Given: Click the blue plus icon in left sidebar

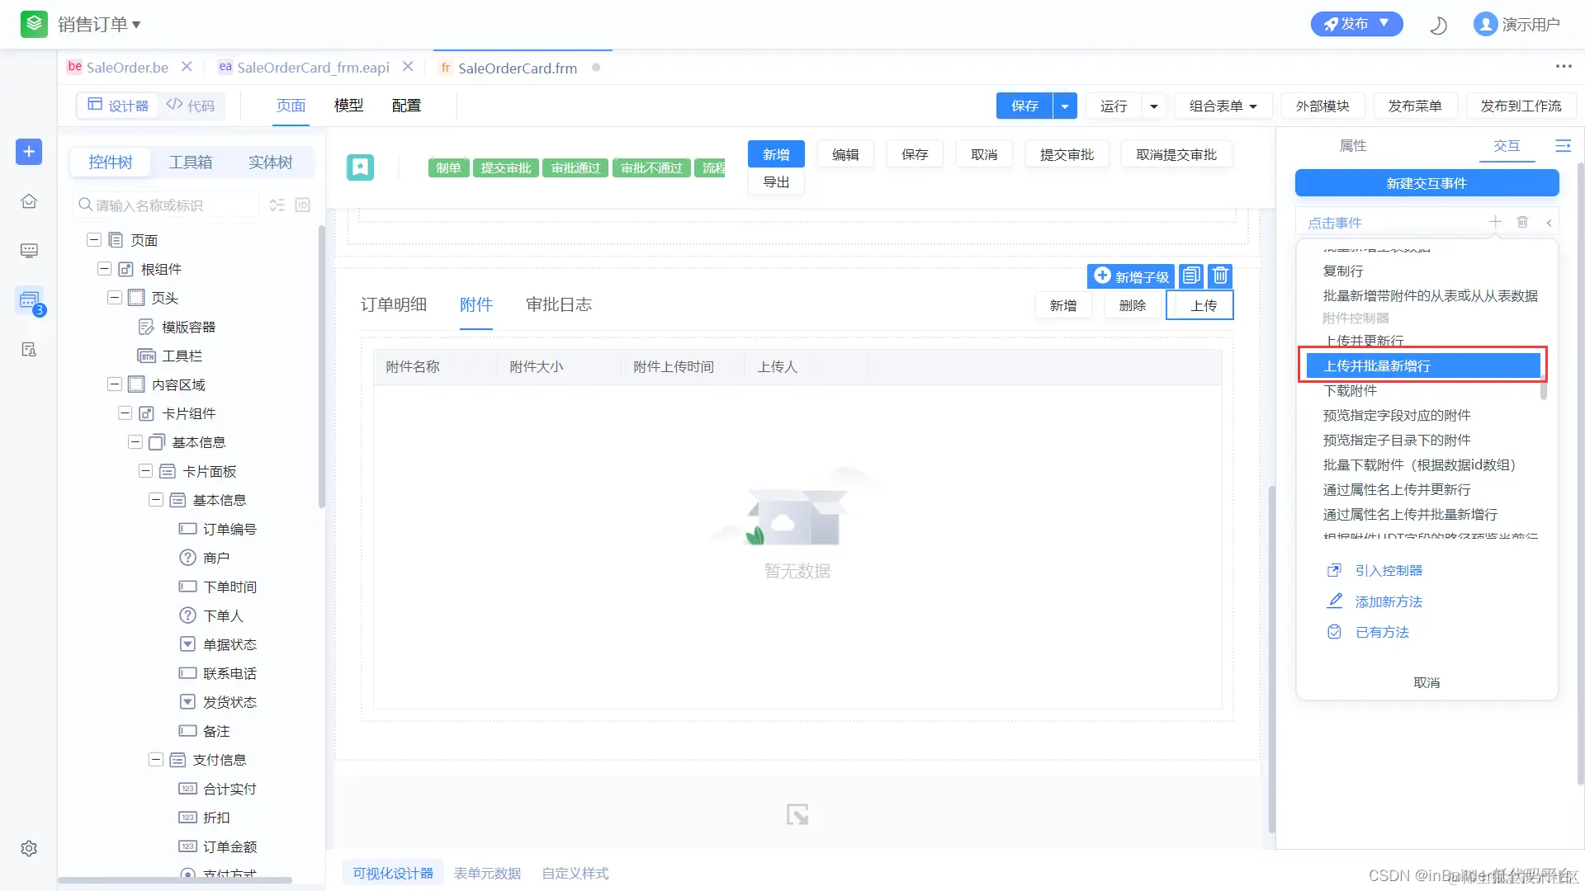Looking at the screenshot, I should click(29, 152).
